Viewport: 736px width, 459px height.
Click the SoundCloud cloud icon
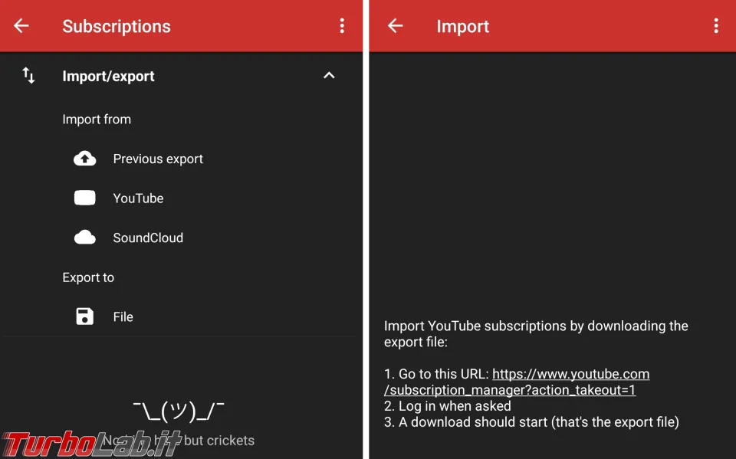click(x=85, y=238)
